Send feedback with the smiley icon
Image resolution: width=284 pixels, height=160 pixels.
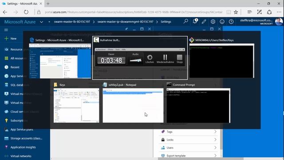(222, 22)
